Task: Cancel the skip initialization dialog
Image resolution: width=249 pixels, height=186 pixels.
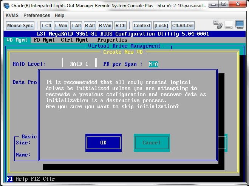Action: (x=152, y=143)
